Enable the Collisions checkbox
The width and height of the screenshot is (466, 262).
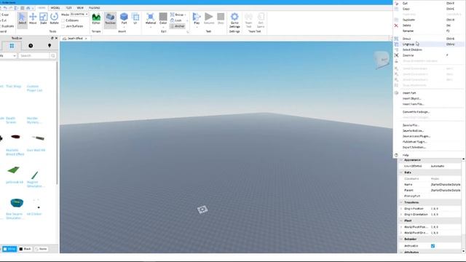pos(63,20)
